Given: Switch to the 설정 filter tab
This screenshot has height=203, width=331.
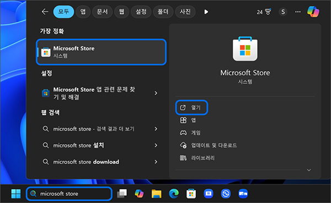Looking at the screenshot, I should (141, 12).
